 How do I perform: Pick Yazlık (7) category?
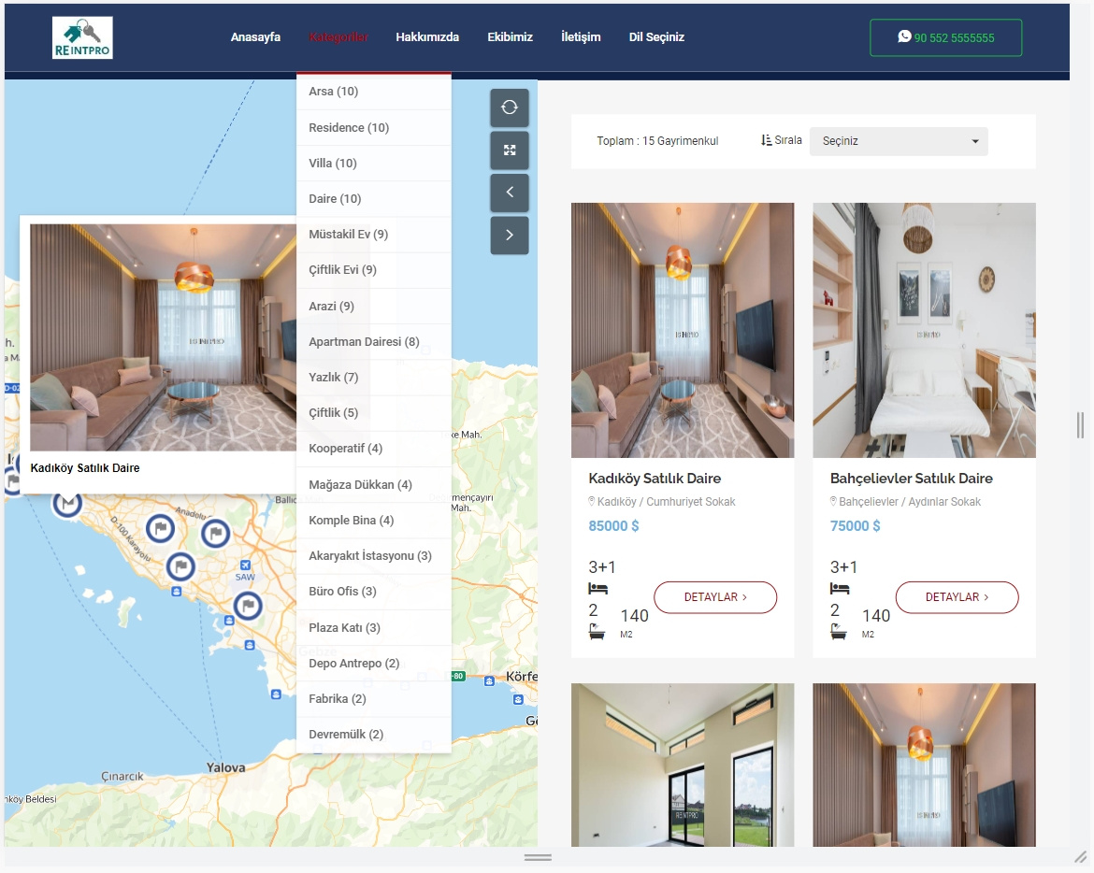(x=374, y=378)
